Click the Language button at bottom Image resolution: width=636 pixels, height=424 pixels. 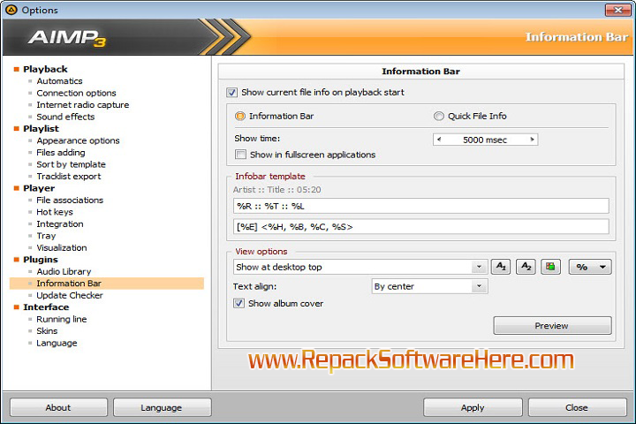(x=162, y=407)
